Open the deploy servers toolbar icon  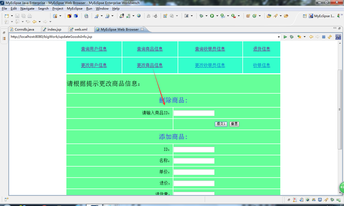tap(122, 16)
